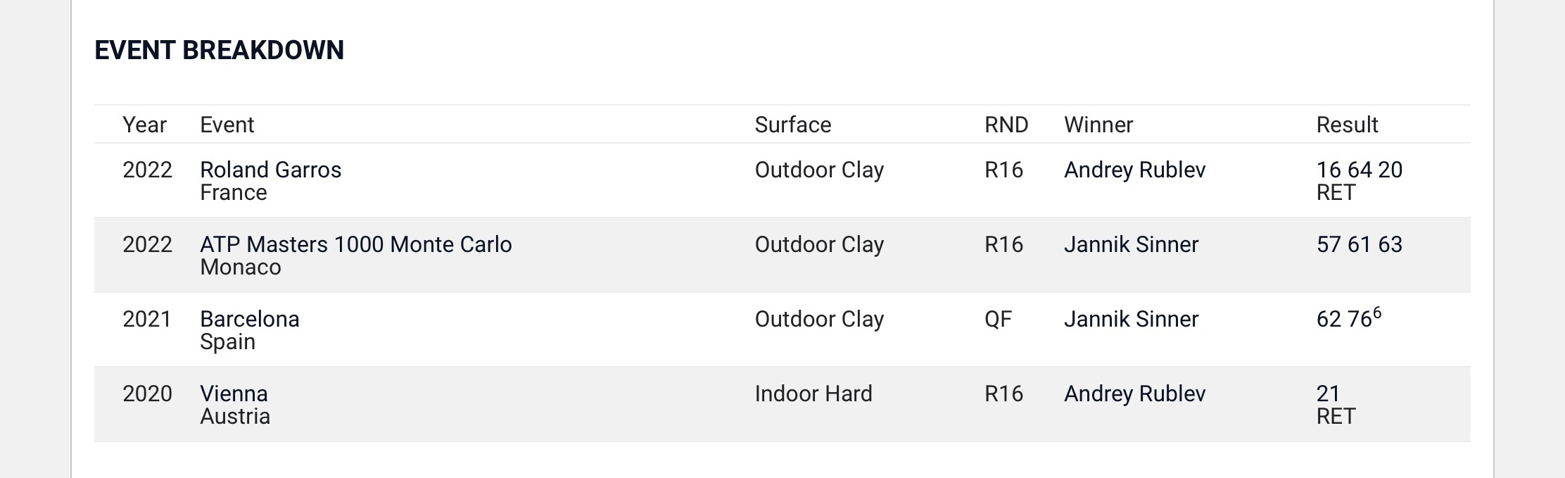Click the Indoor Hard surface cell

tap(813, 394)
